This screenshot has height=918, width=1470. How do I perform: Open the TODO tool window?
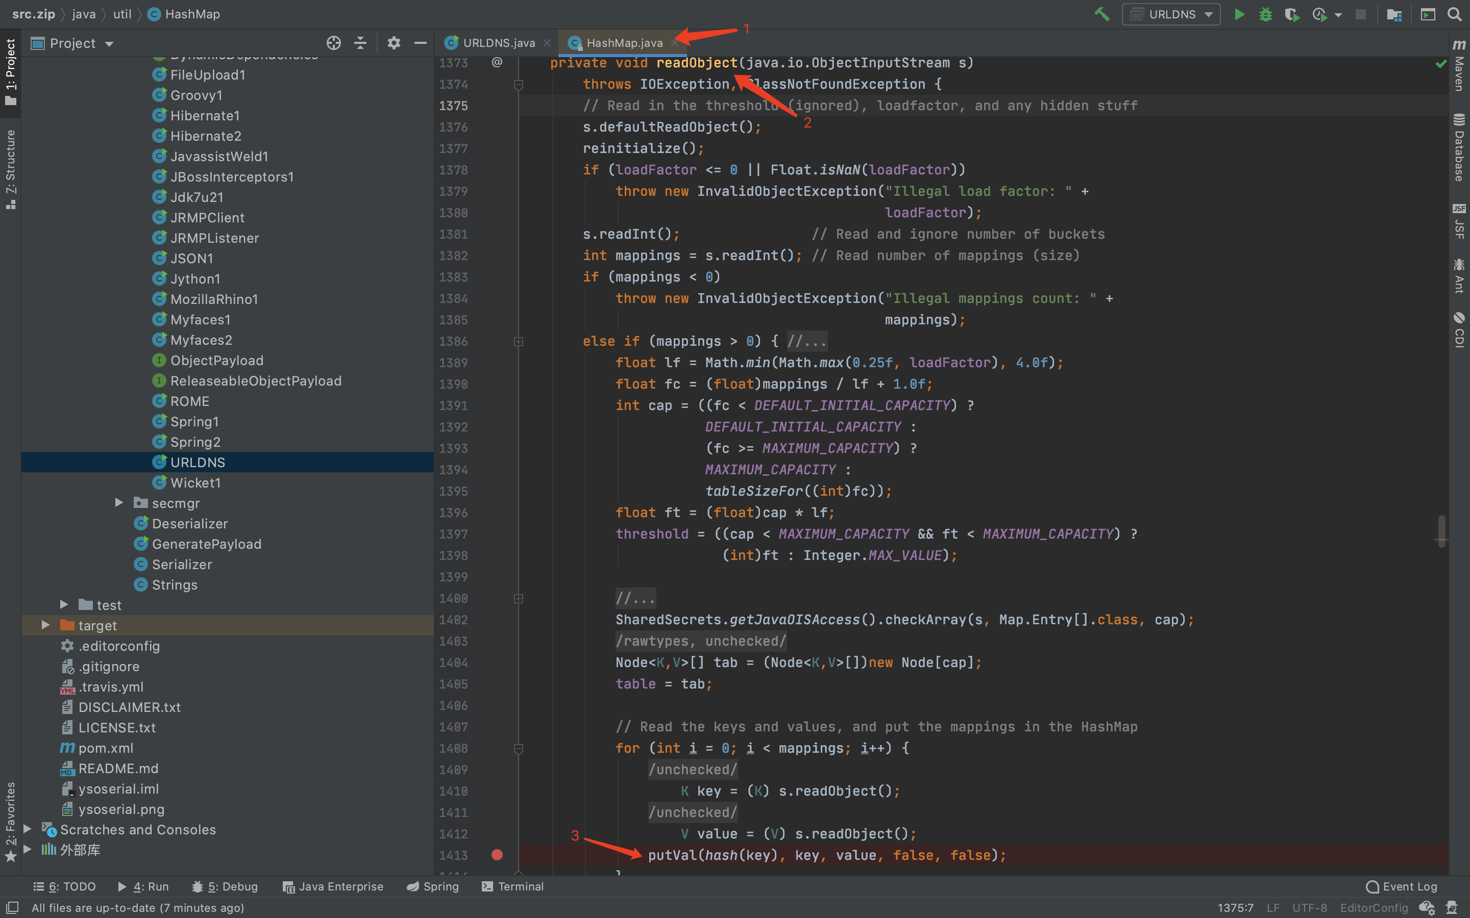64,886
